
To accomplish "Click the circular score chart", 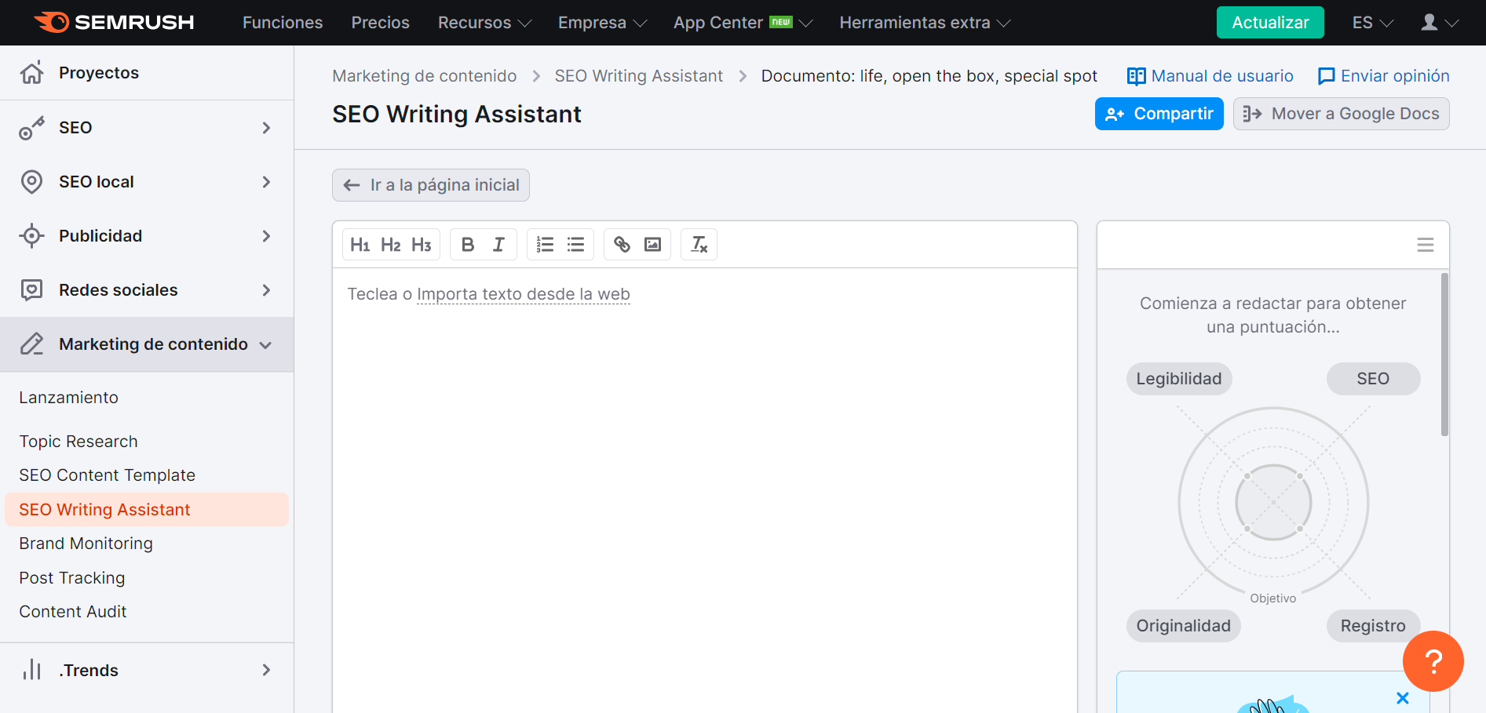I will click(x=1273, y=502).
